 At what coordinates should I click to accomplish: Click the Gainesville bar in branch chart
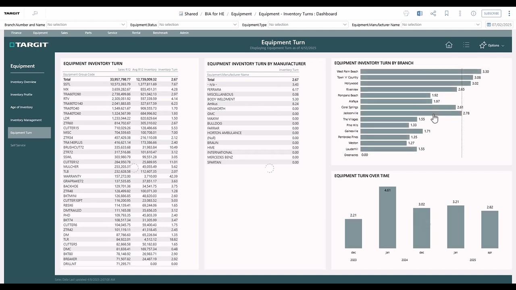point(391,131)
